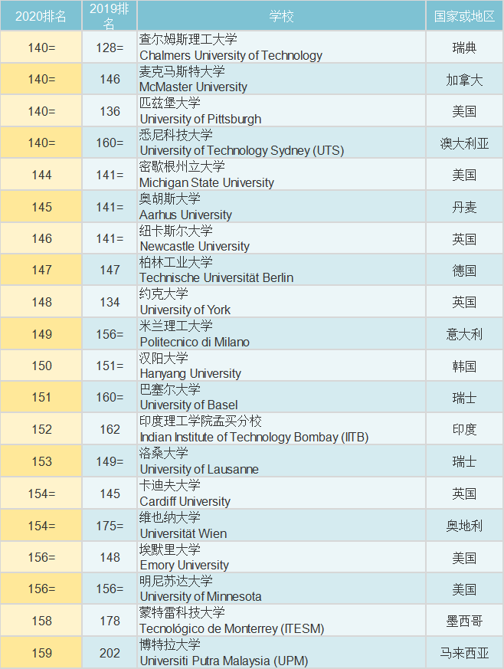Screen dimensions: 504x669
Task: Click 2020 rank 149 cell
Action: tap(41, 334)
